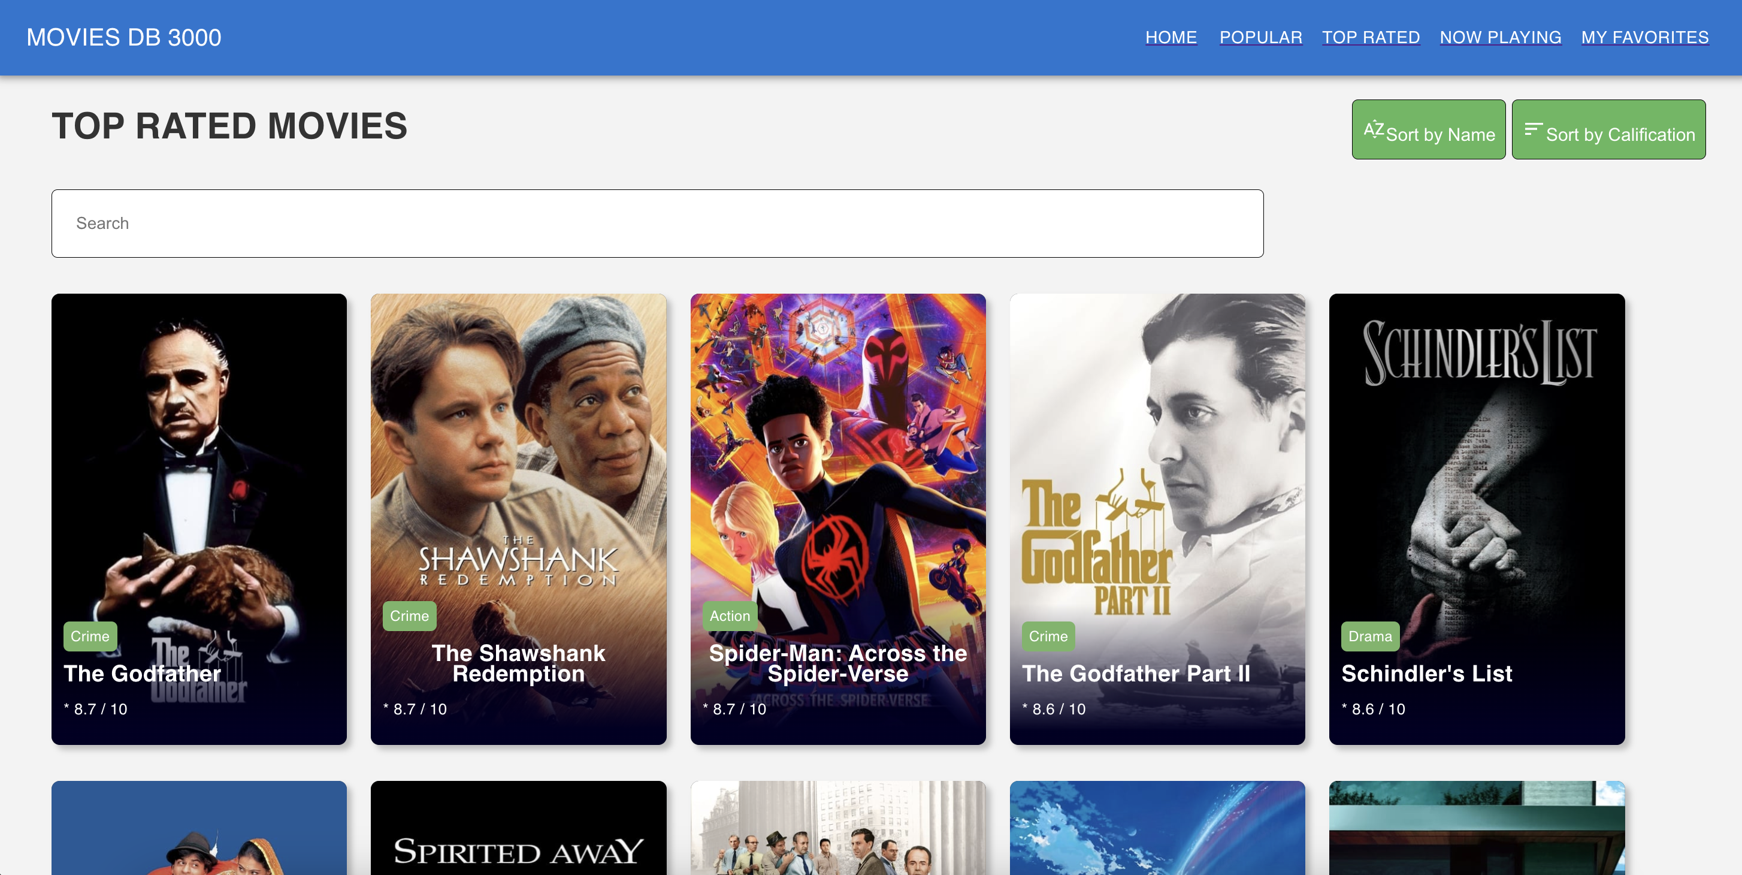The width and height of the screenshot is (1742, 875).
Task: Open the Home navigation link
Action: [1171, 37]
